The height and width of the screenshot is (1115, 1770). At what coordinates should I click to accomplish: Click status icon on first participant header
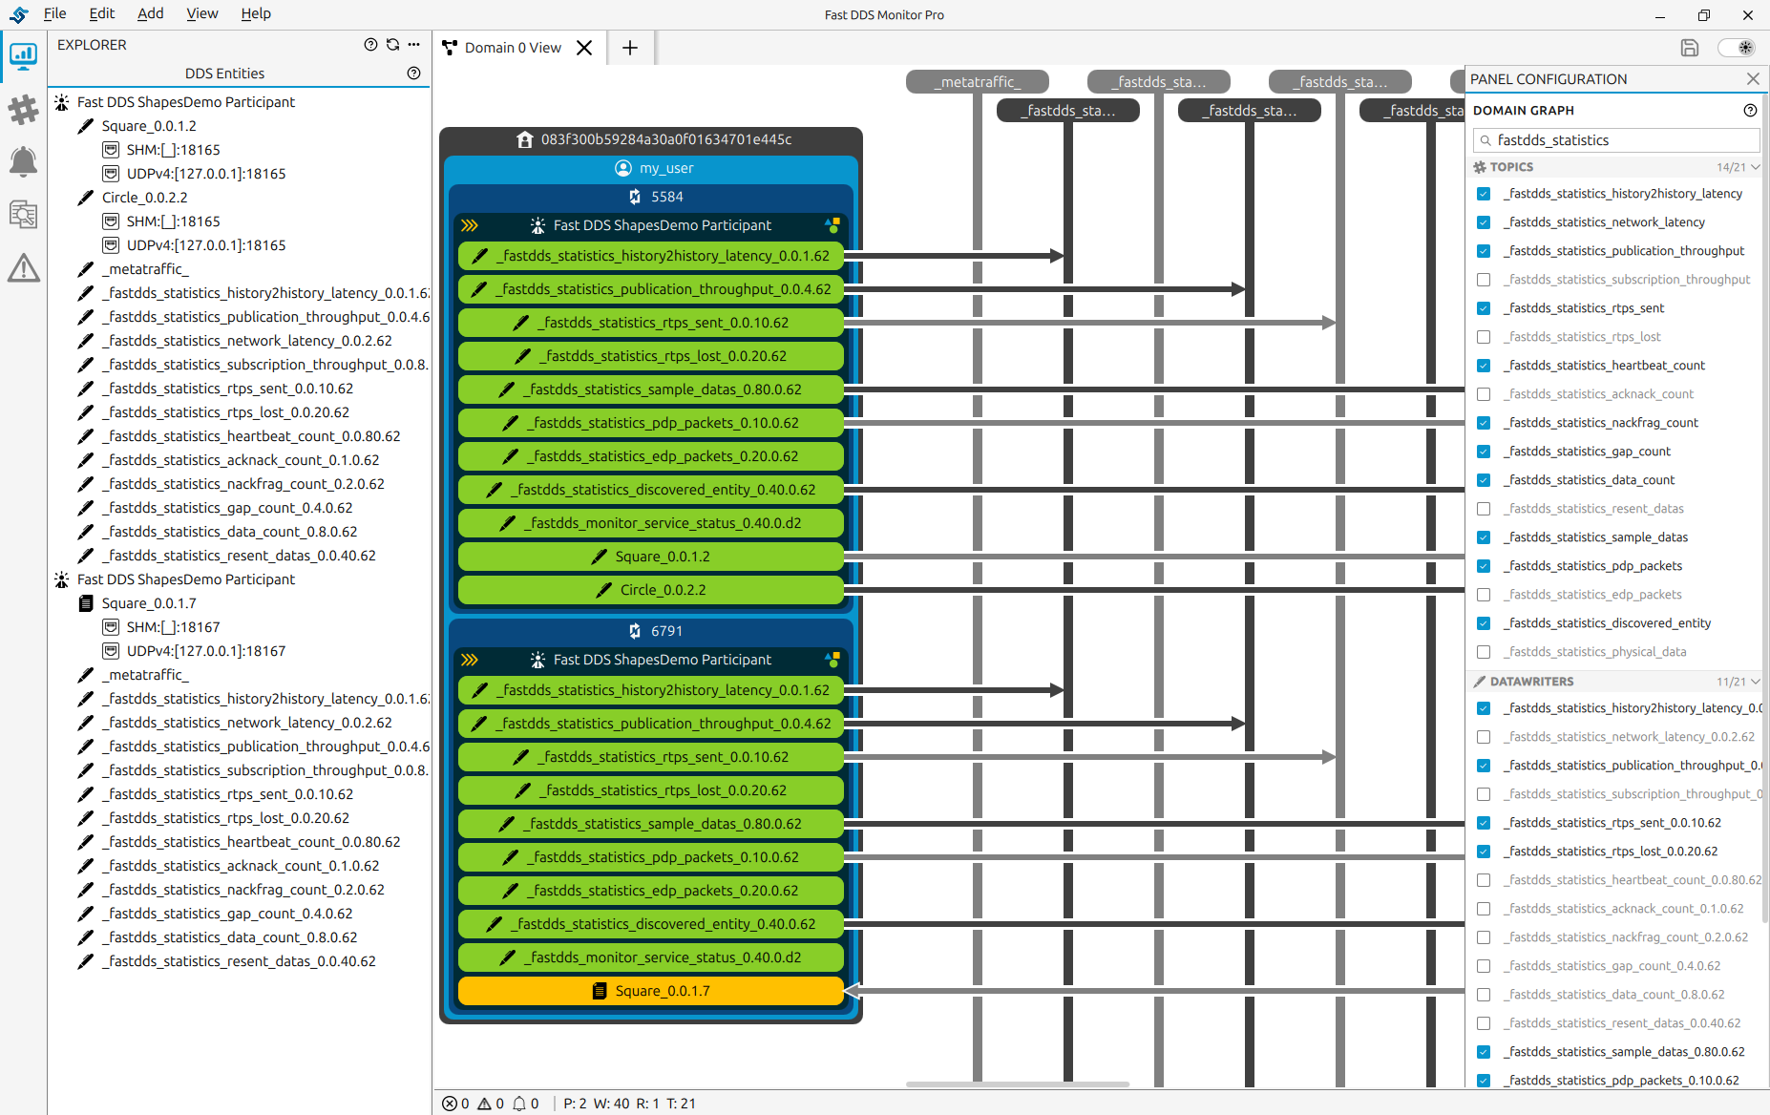tap(832, 225)
